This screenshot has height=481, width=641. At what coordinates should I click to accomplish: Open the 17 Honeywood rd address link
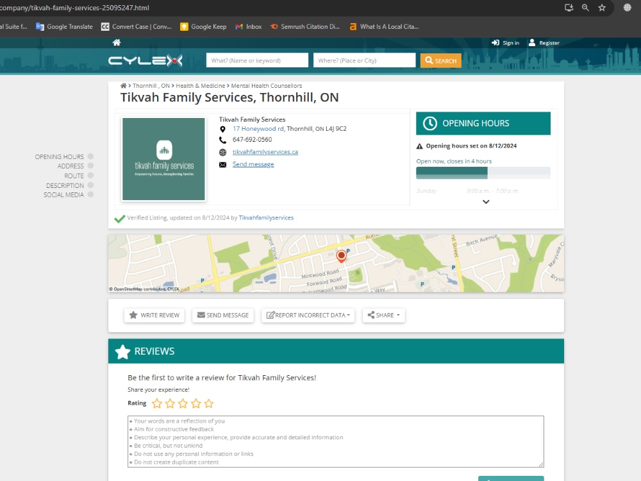click(x=258, y=128)
